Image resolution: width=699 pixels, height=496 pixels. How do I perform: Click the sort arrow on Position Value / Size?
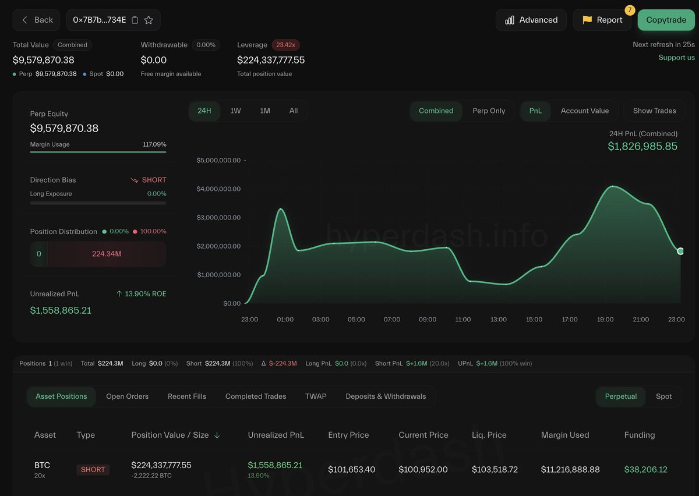pyautogui.click(x=217, y=435)
